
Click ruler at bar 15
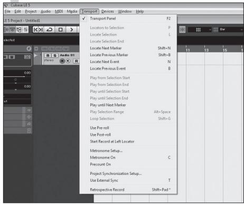[x=225, y=50]
